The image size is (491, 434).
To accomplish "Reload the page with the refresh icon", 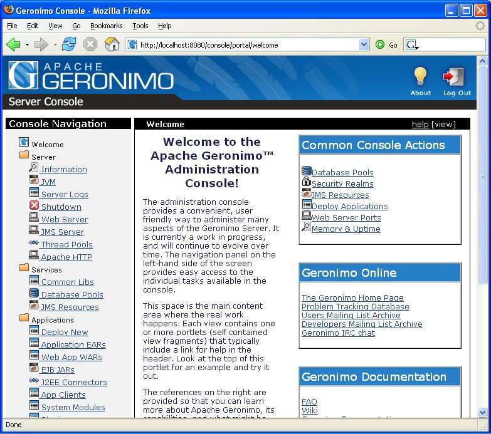I will [69, 44].
